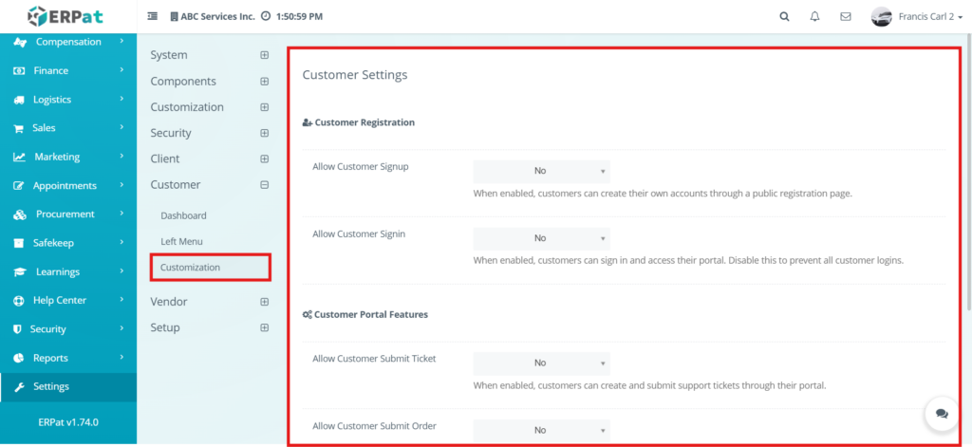Screen dimensions: 972x447
Task: Collapse the Customer settings section
Action: tap(264, 185)
